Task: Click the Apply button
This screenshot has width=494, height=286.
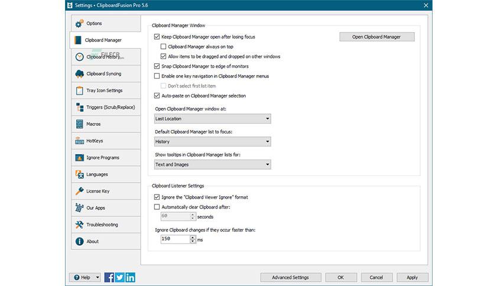Action: tap(412, 278)
